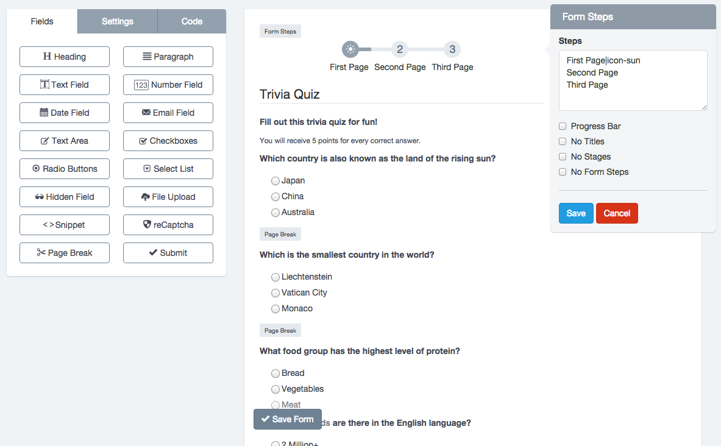
Task: Tick the No Form Steps checkbox
Action: tap(563, 172)
